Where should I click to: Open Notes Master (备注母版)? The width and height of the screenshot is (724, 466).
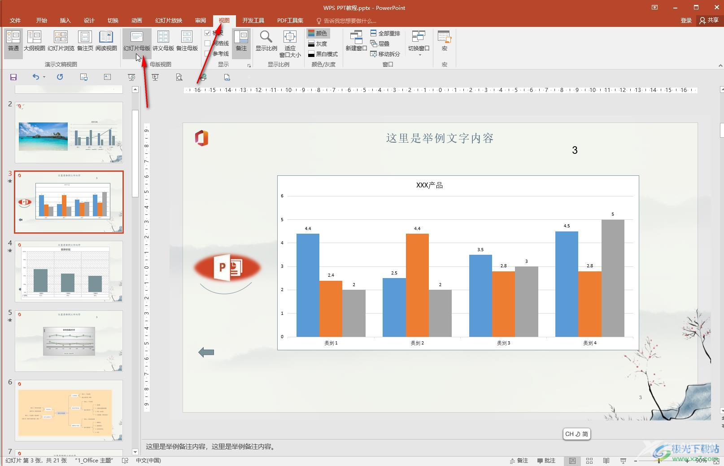pos(187,41)
